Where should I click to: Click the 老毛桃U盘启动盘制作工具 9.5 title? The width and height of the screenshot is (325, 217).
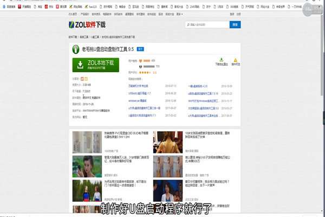(x=108, y=49)
